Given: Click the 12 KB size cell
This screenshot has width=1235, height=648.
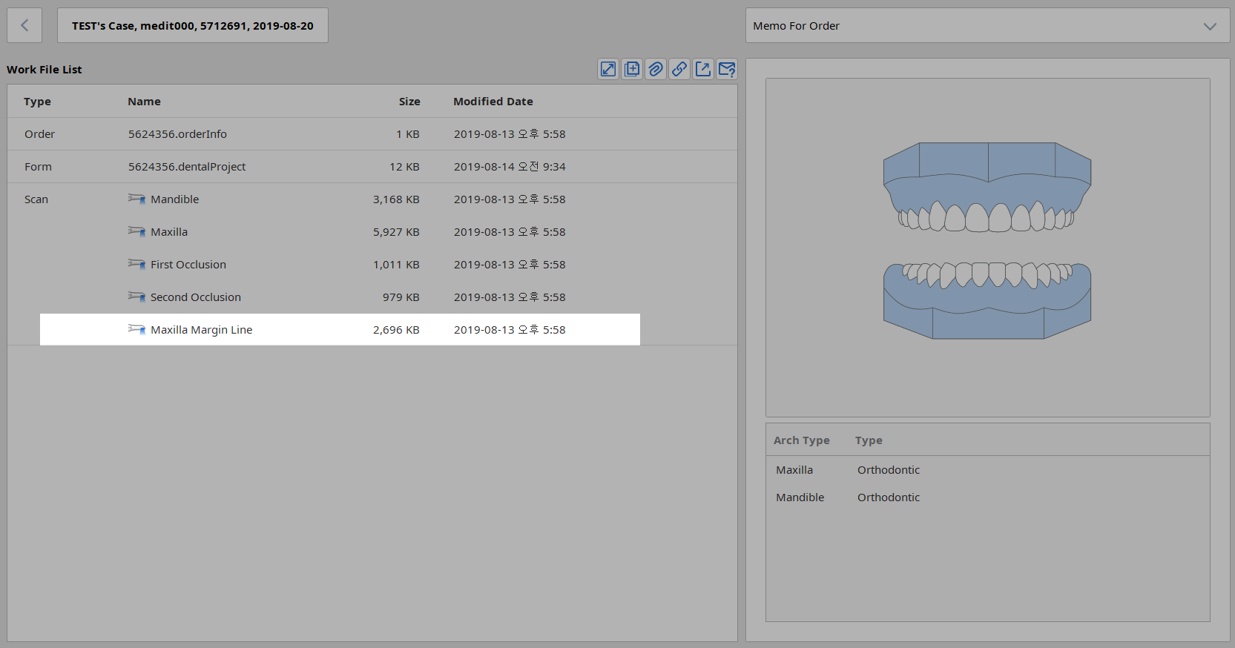Looking at the screenshot, I should tap(405, 167).
